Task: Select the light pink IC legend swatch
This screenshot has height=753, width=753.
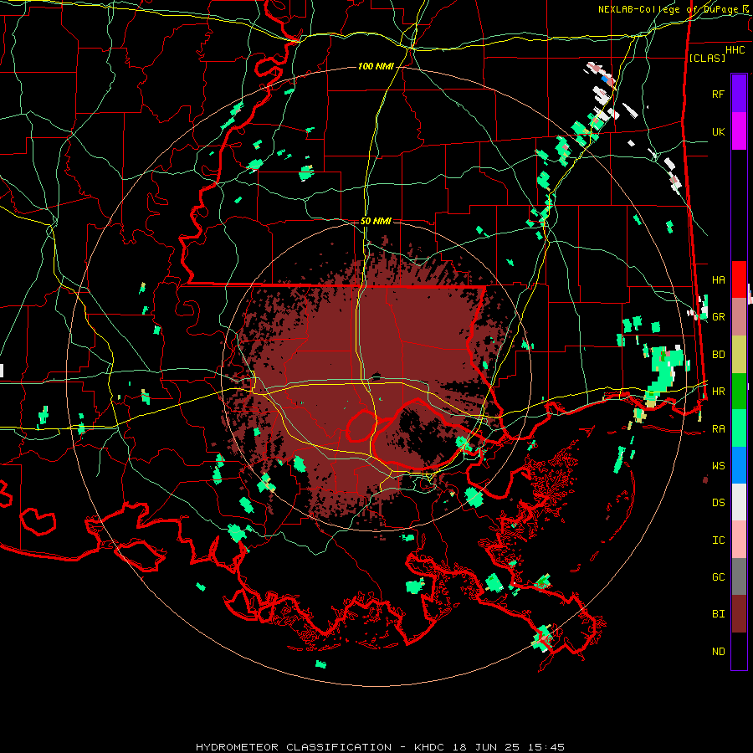Action: click(x=739, y=540)
